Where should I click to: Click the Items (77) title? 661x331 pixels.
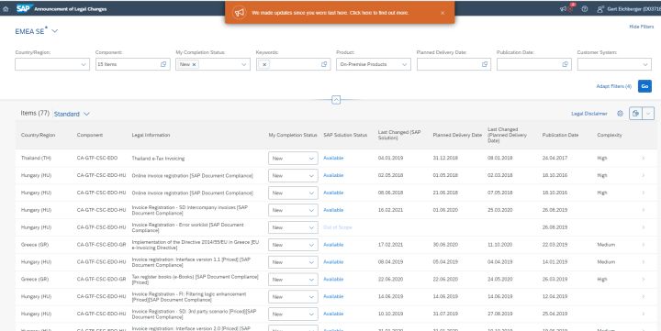pos(35,114)
